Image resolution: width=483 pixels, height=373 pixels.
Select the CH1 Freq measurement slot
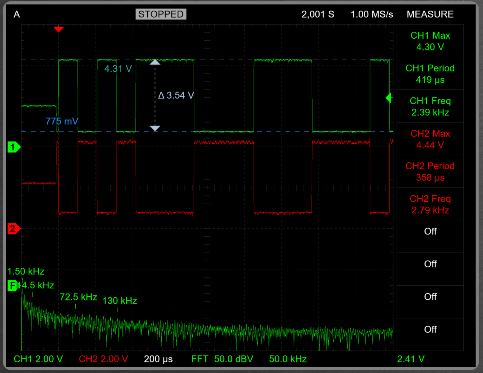430,106
